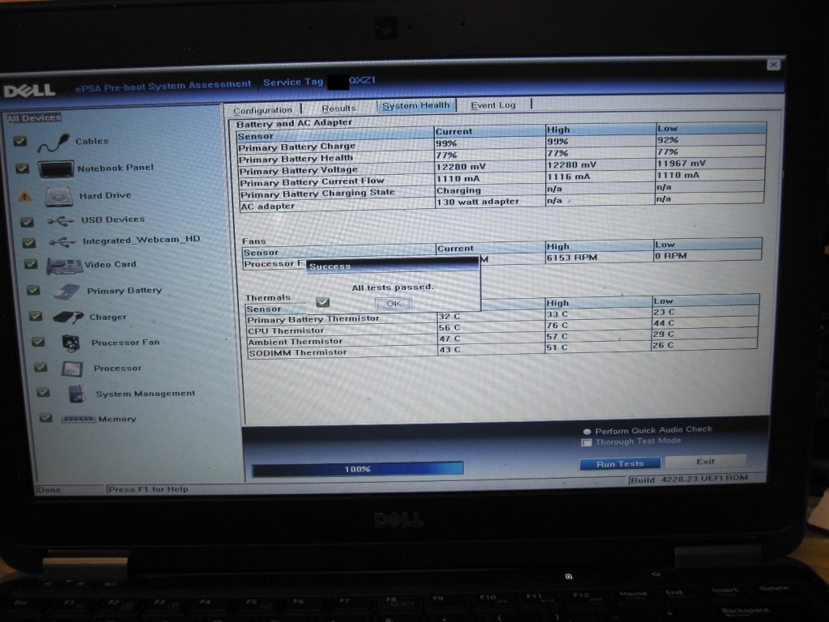Click the CPU Thermistor row label
Image resolution: width=829 pixels, height=622 pixels.
pyautogui.click(x=286, y=331)
